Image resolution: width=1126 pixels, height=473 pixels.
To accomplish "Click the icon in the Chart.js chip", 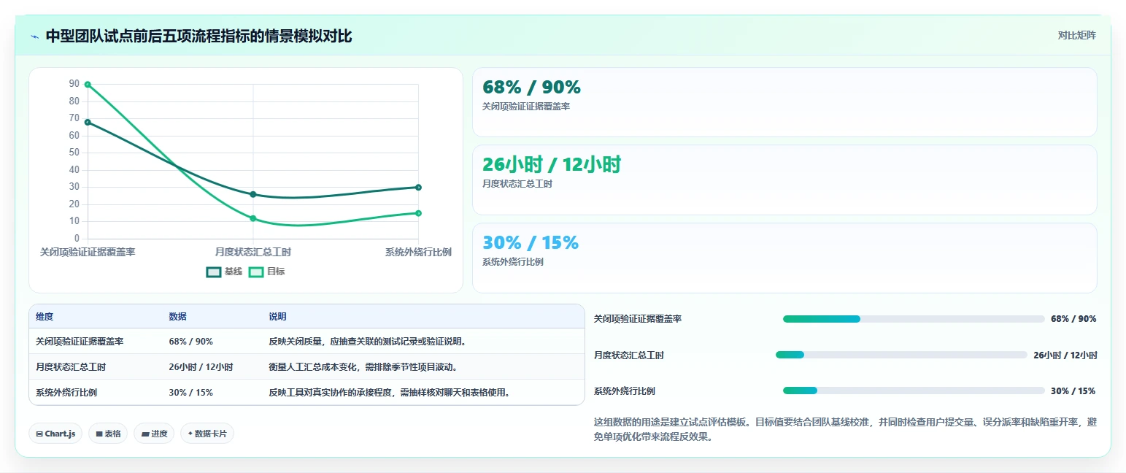I will 39,434.
